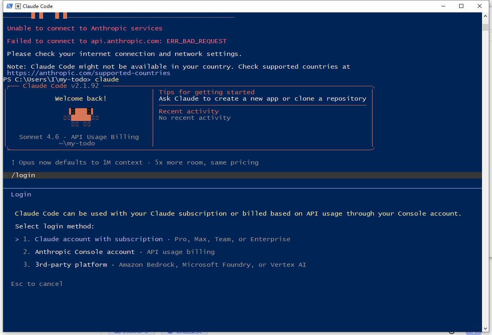Click the /login command input line
492x335 pixels.
[243, 175]
